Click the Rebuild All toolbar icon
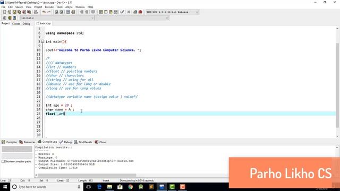Screen dimensions: 340x191 [x=116, y=12]
